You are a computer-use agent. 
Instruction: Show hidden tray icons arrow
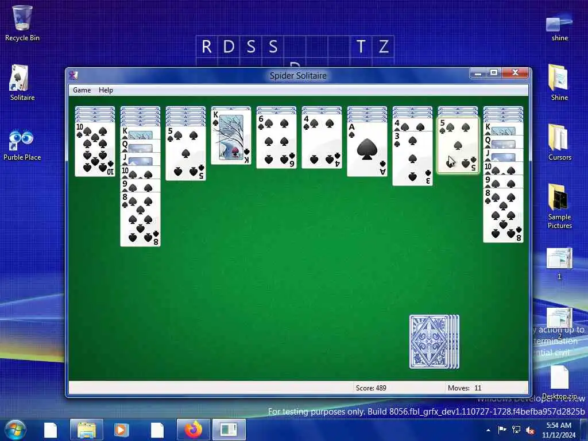[x=488, y=430]
